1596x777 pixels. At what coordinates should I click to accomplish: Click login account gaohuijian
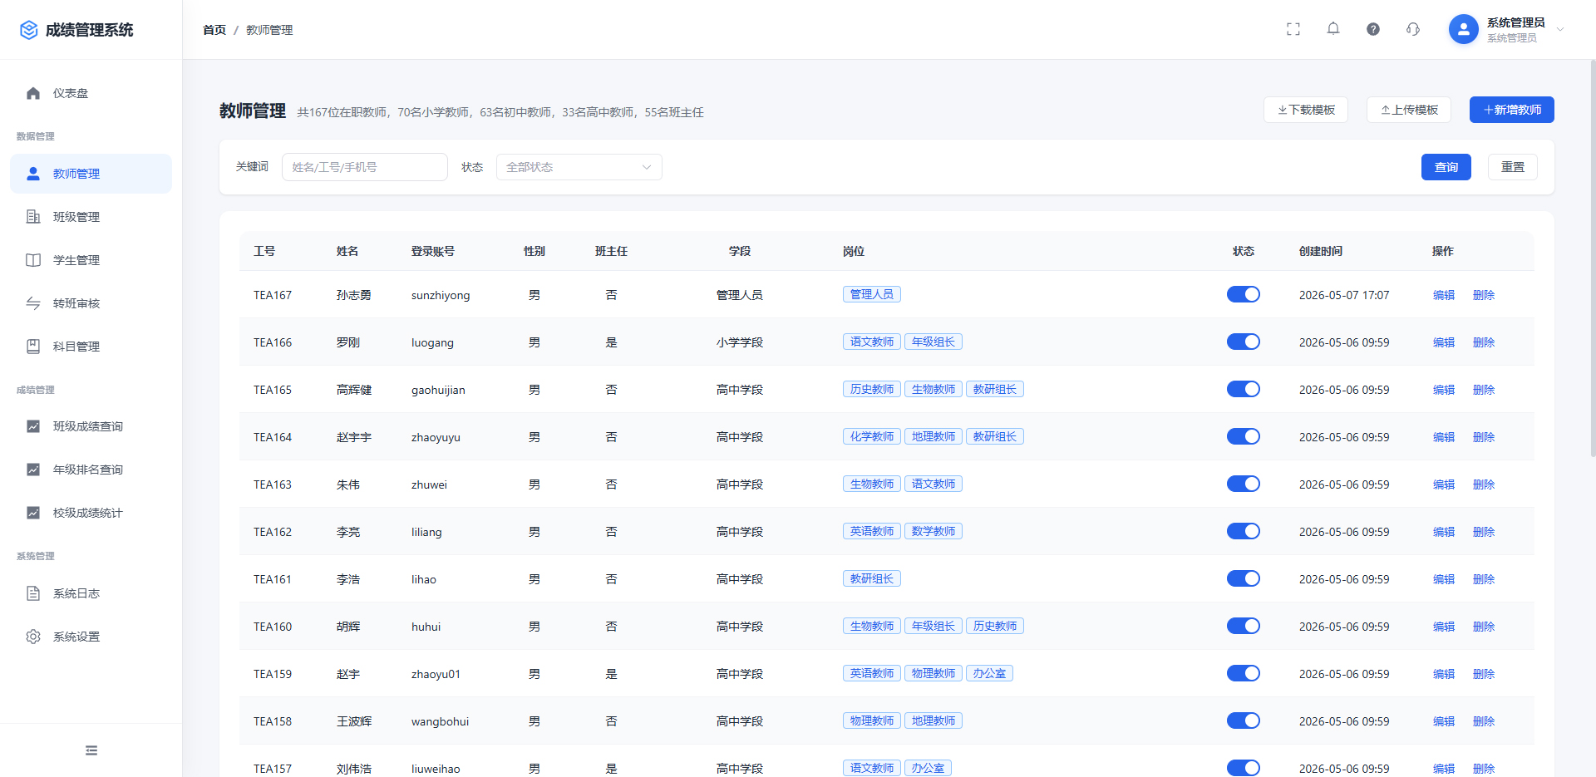click(438, 390)
